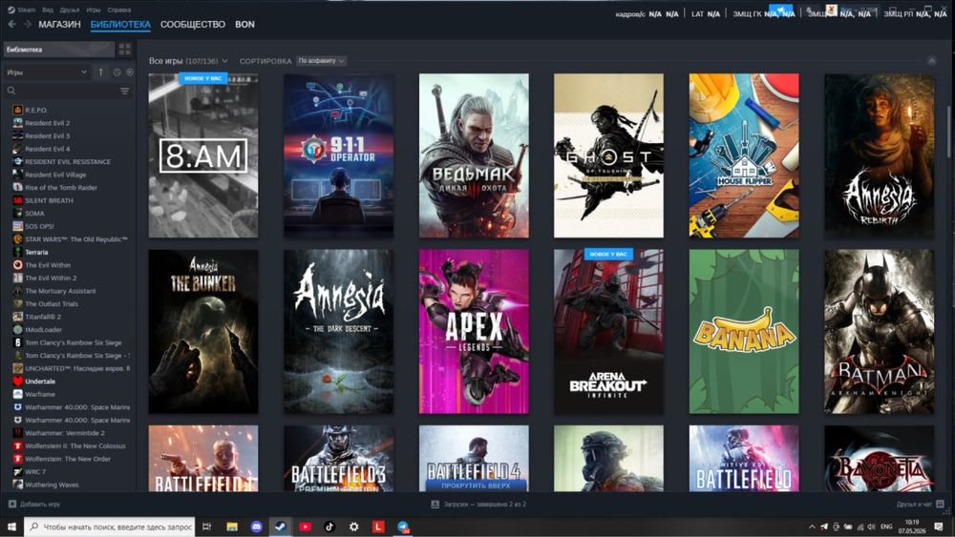The width and height of the screenshot is (955, 537).
Task: Select Undertale in the games list
Action: pos(39,382)
